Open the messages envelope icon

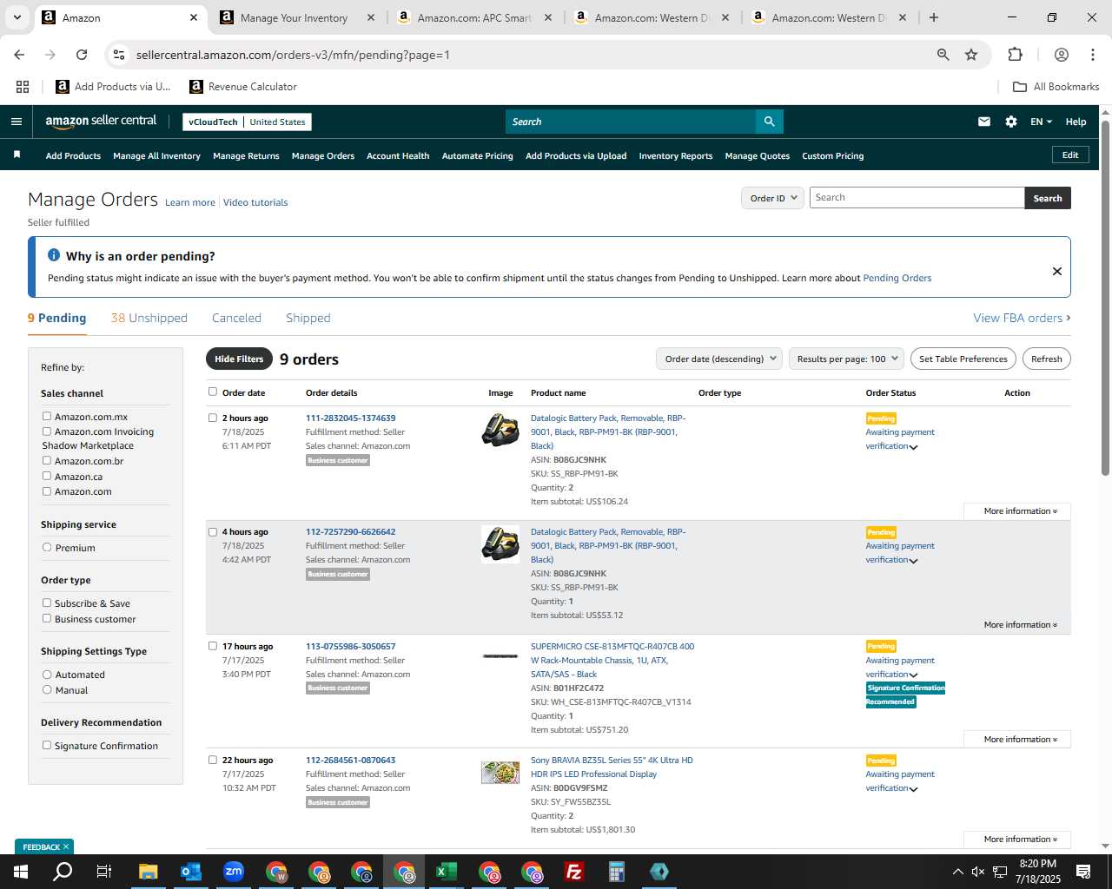click(984, 122)
